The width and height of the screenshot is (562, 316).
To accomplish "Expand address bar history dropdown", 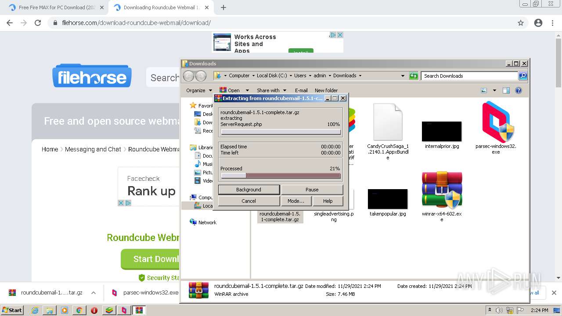I will point(403,76).
